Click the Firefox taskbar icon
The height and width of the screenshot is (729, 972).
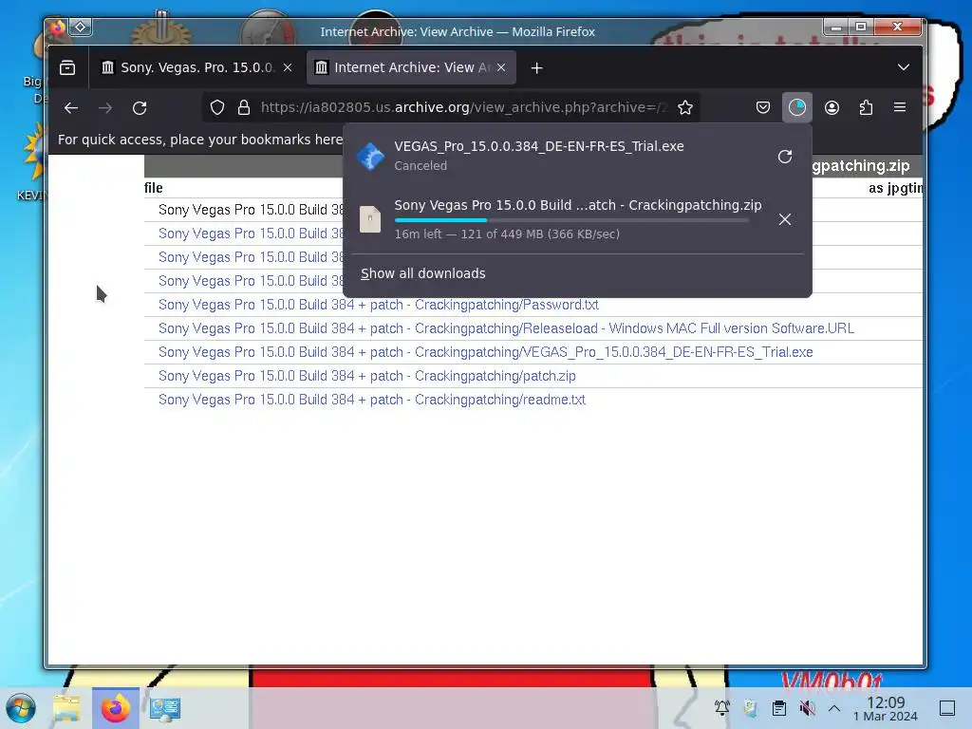[115, 708]
